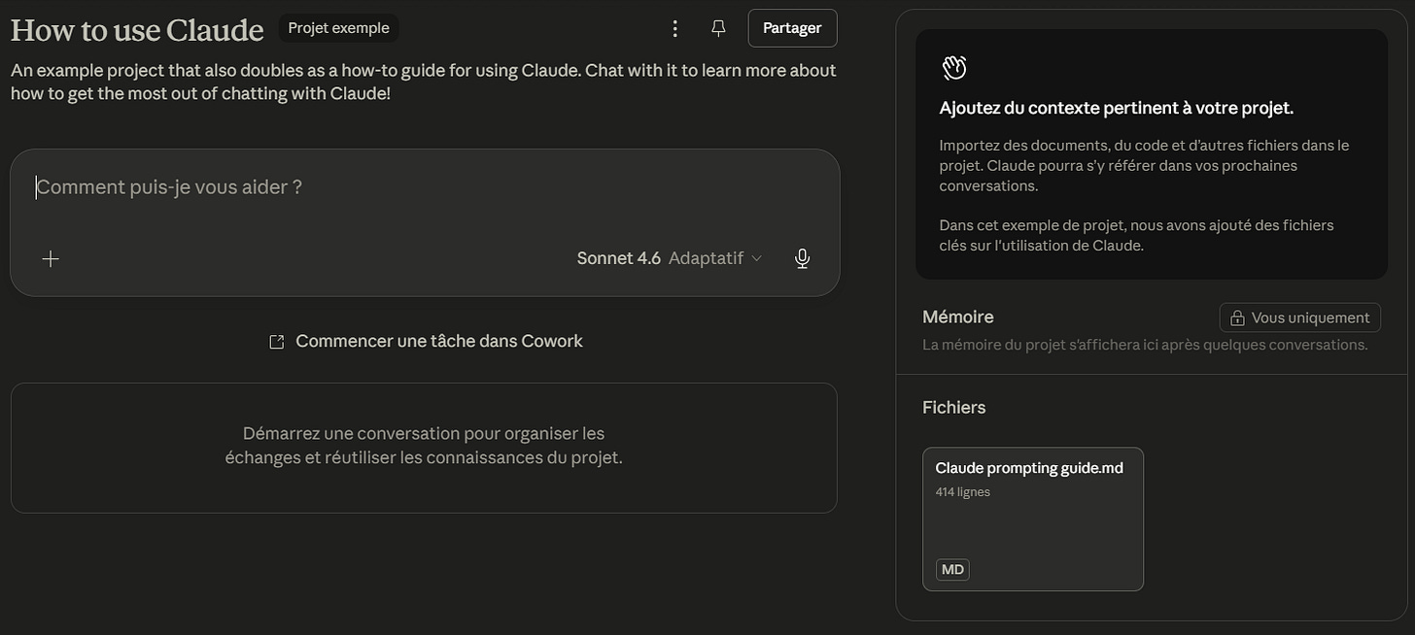Screen dimensions: 1415x635
Task: Click the external link icon beside Cowork
Action: tap(277, 342)
